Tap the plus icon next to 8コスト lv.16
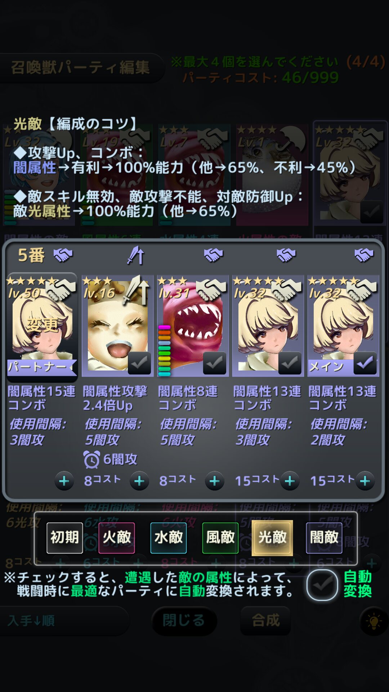The width and height of the screenshot is (389, 692). [139, 481]
